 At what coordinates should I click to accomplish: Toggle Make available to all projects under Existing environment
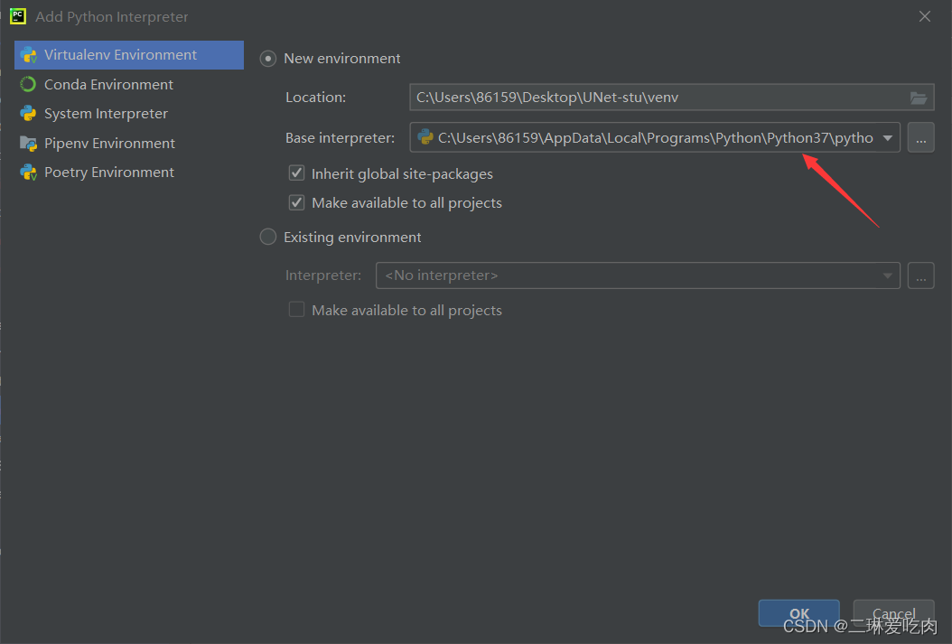(x=296, y=310)
